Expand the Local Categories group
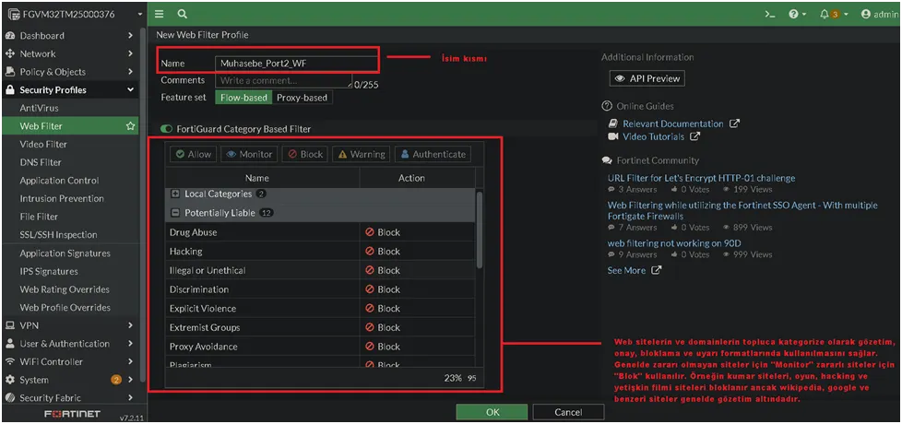The image size is (902, 424). pos(176,194)
